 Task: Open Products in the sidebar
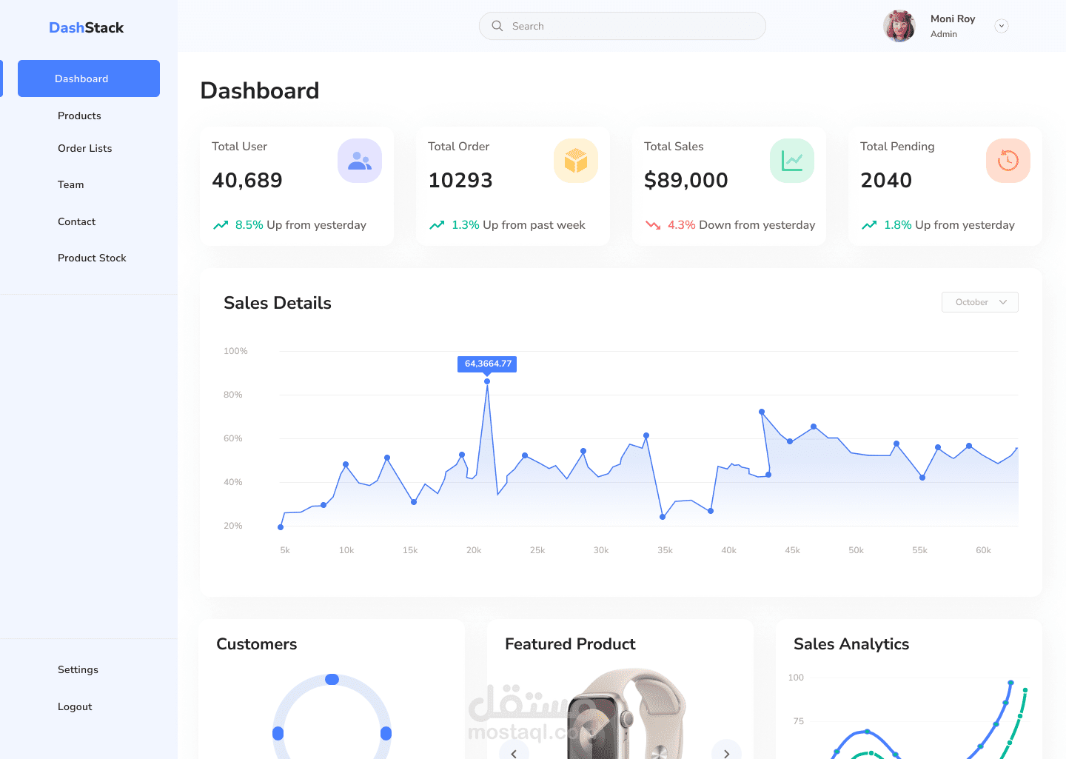click(x=79, y=116)
